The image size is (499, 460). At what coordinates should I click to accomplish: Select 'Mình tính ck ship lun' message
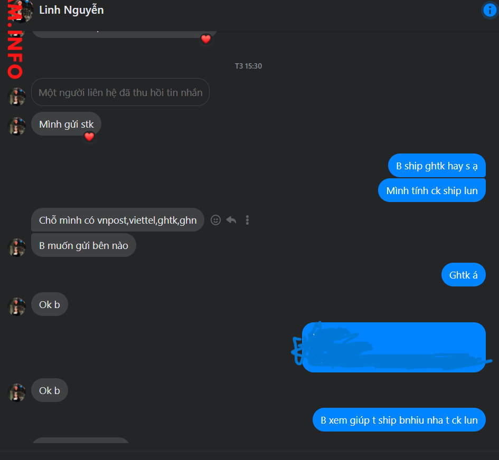click(432, 190)
